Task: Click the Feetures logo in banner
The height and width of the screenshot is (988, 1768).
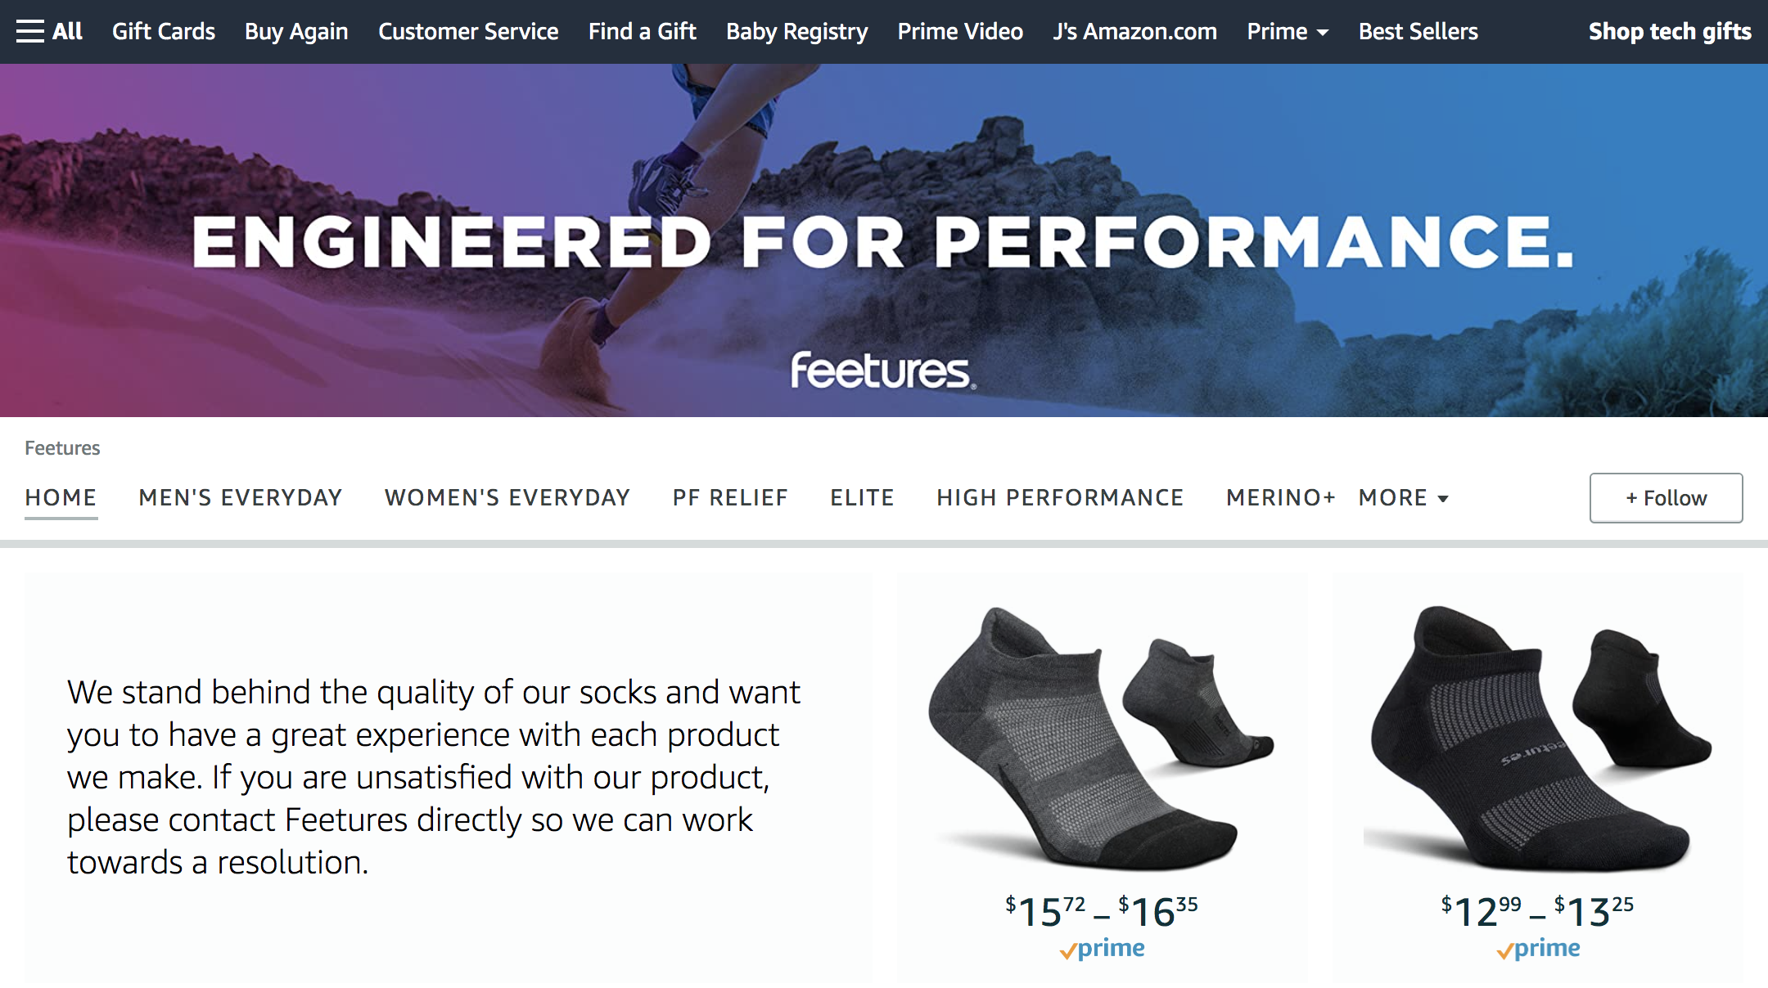Action: (x=883, y=370)
